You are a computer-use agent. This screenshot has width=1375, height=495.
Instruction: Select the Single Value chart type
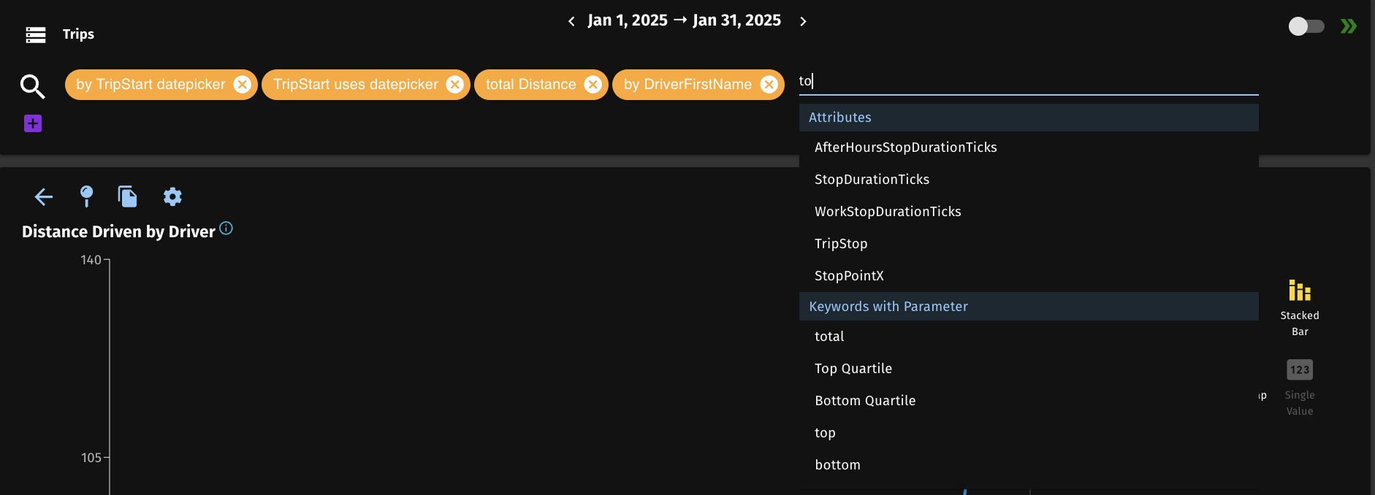pos(1299,387)
